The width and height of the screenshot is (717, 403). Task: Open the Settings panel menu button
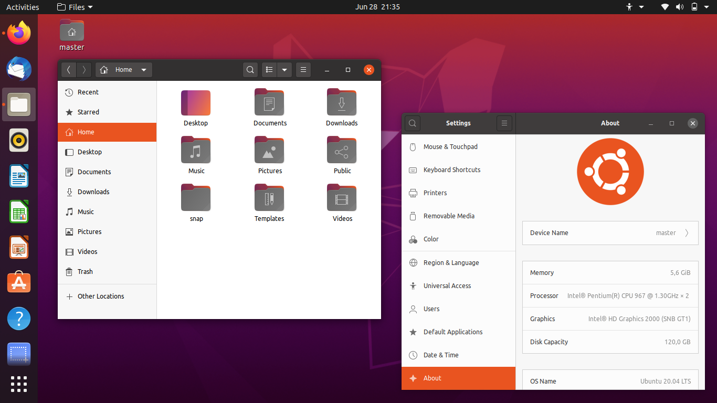504,123
